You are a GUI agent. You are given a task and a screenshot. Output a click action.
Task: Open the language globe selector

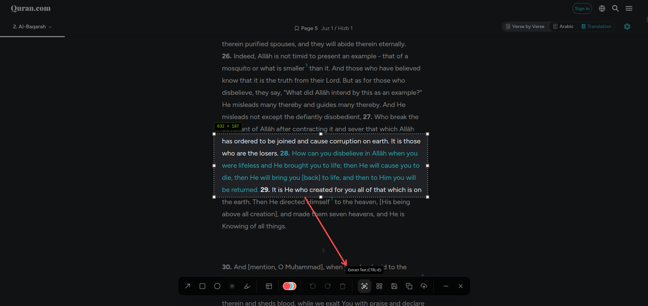(602, 8)
